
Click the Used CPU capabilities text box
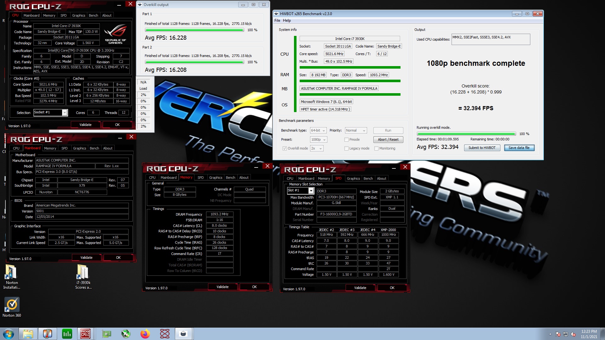click(x=491, y=39)
